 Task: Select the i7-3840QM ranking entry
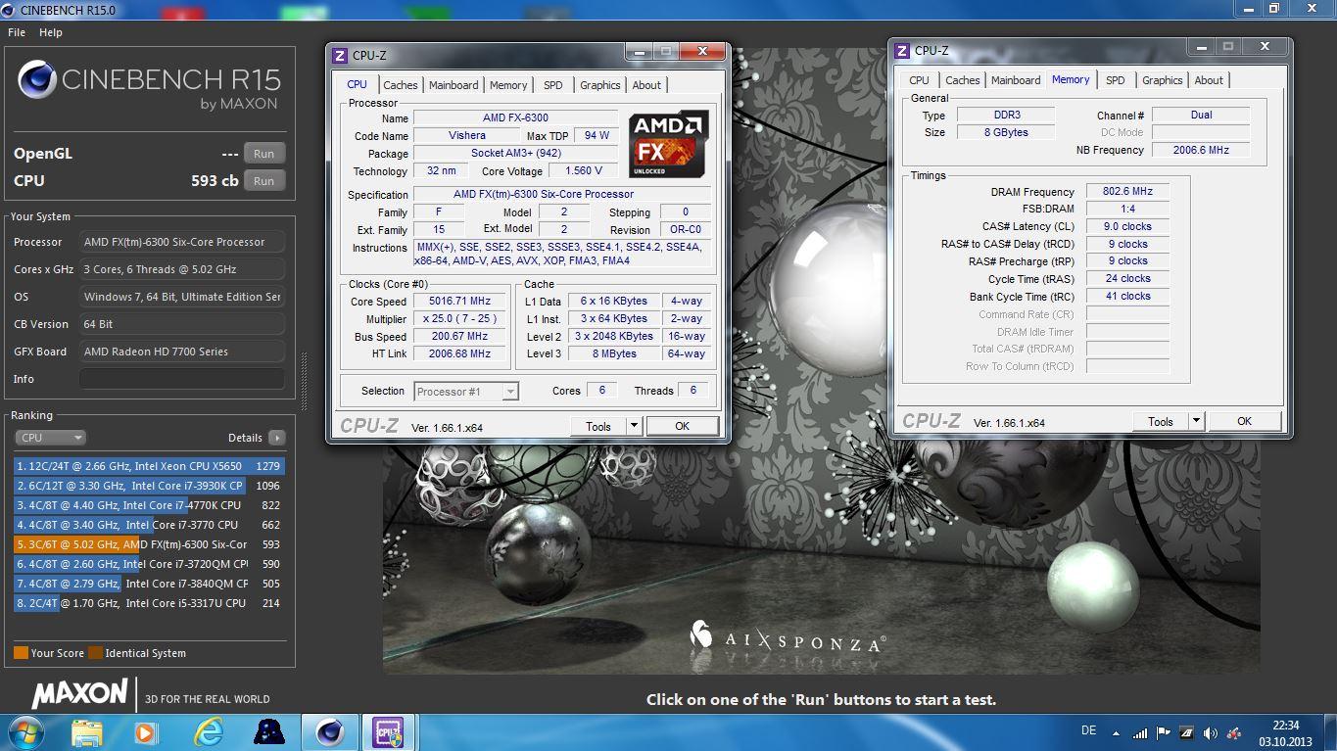149,584
